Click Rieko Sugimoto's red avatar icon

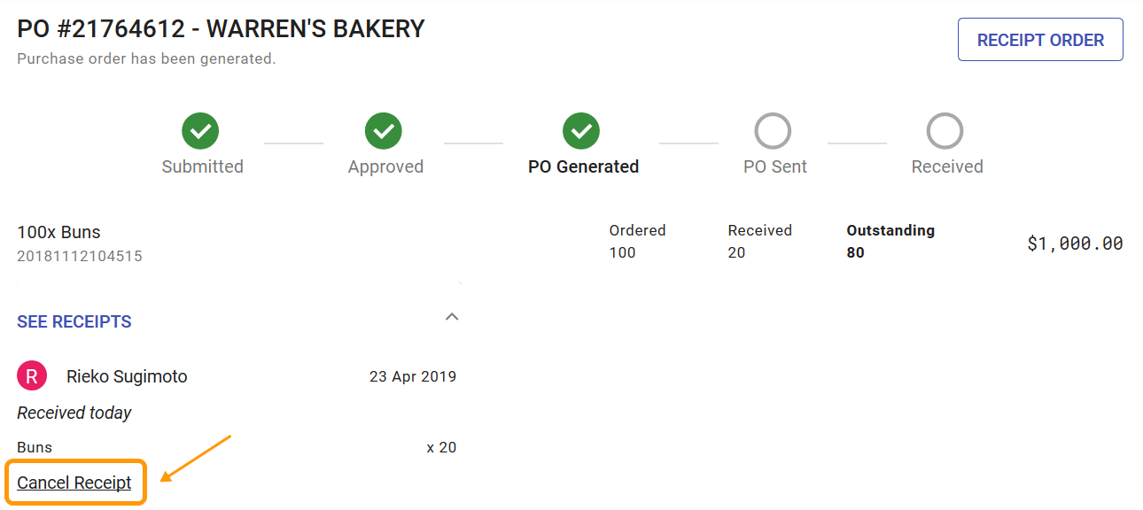pos(32,375)
